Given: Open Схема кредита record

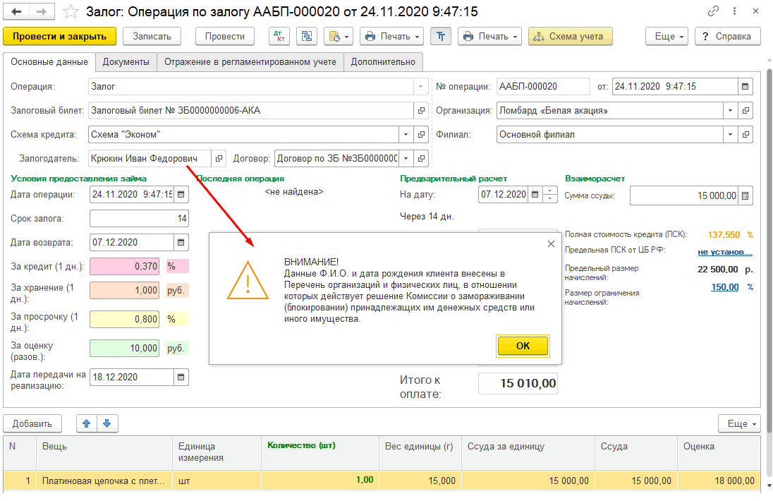Looking at the screenshot, I should (421, 134).
